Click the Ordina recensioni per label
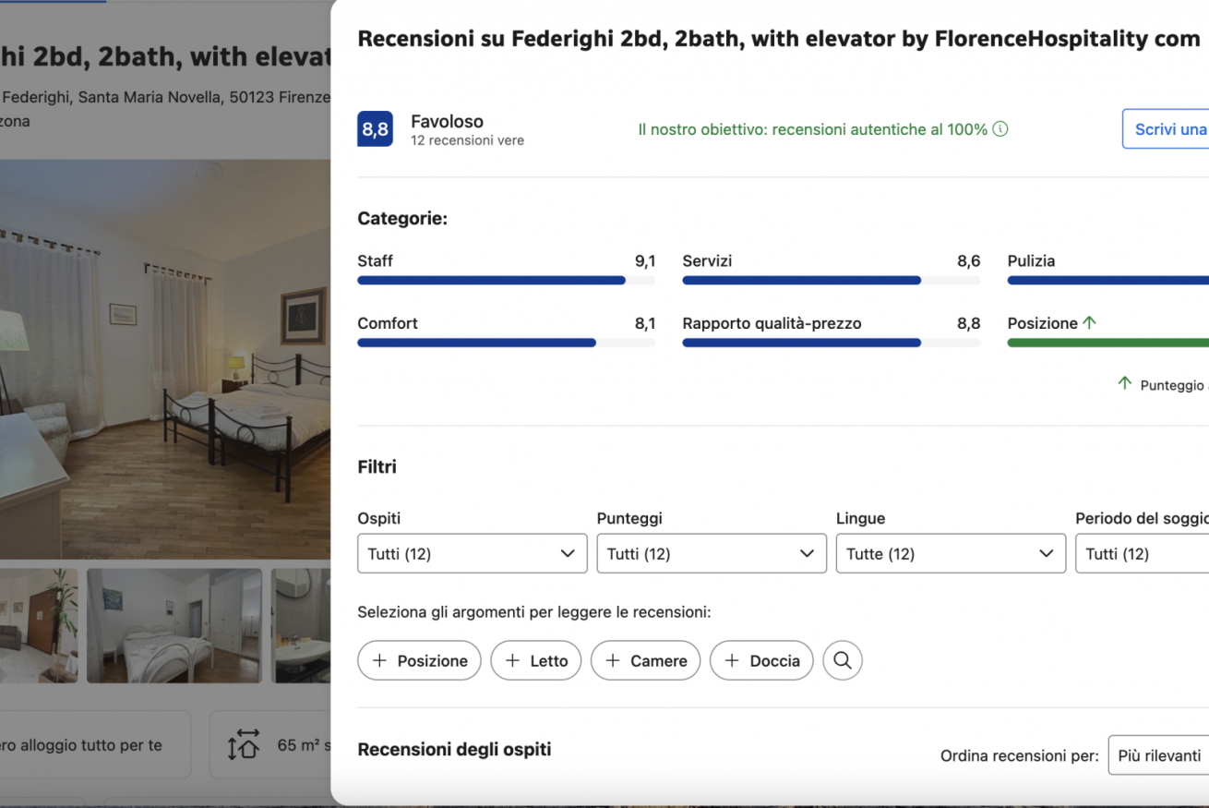 (x=1020, y=756)
